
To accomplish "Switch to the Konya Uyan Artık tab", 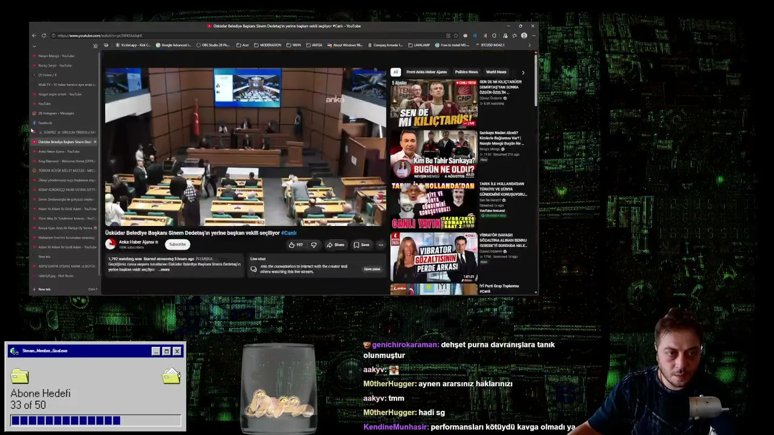I will point(65,228).
